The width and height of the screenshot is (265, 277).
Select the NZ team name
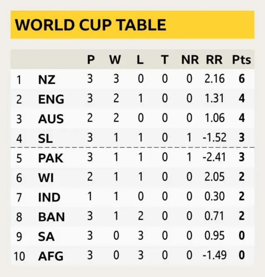pos(46,79)
